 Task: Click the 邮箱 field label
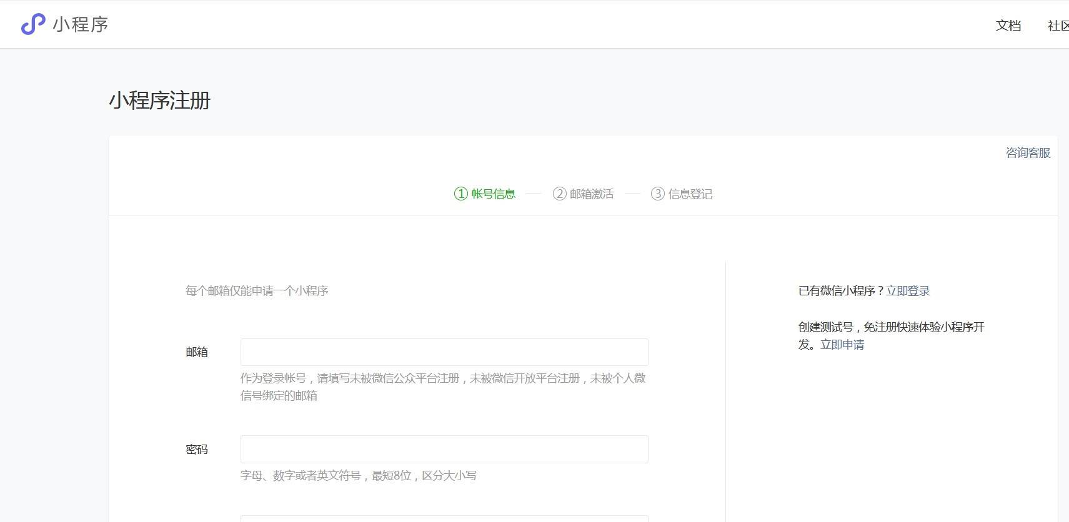[197, 352]
